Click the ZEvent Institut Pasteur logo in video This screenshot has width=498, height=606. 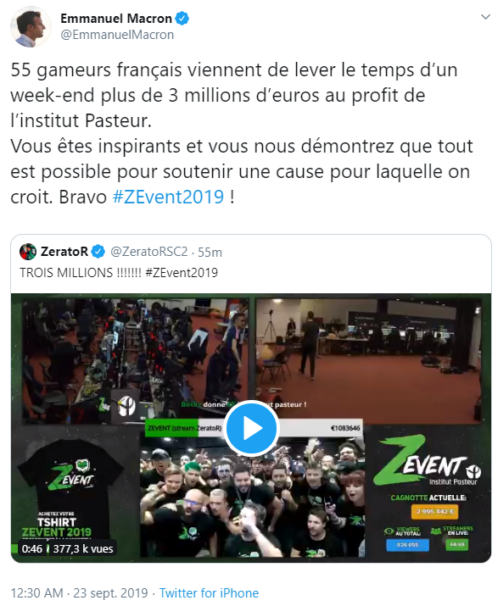[428, 461]
